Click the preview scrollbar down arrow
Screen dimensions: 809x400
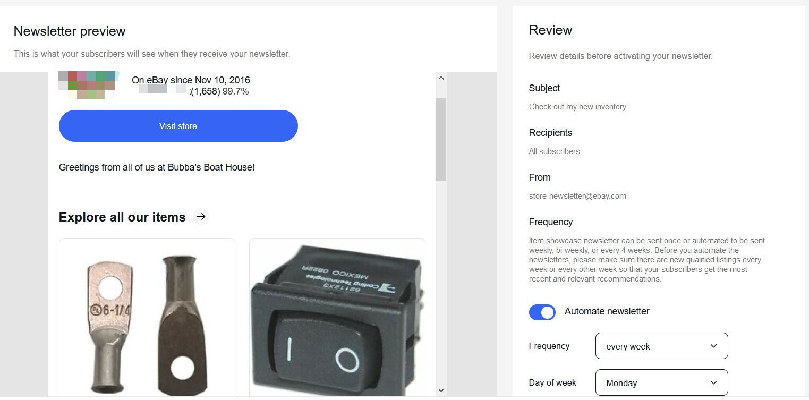point(441,391)
